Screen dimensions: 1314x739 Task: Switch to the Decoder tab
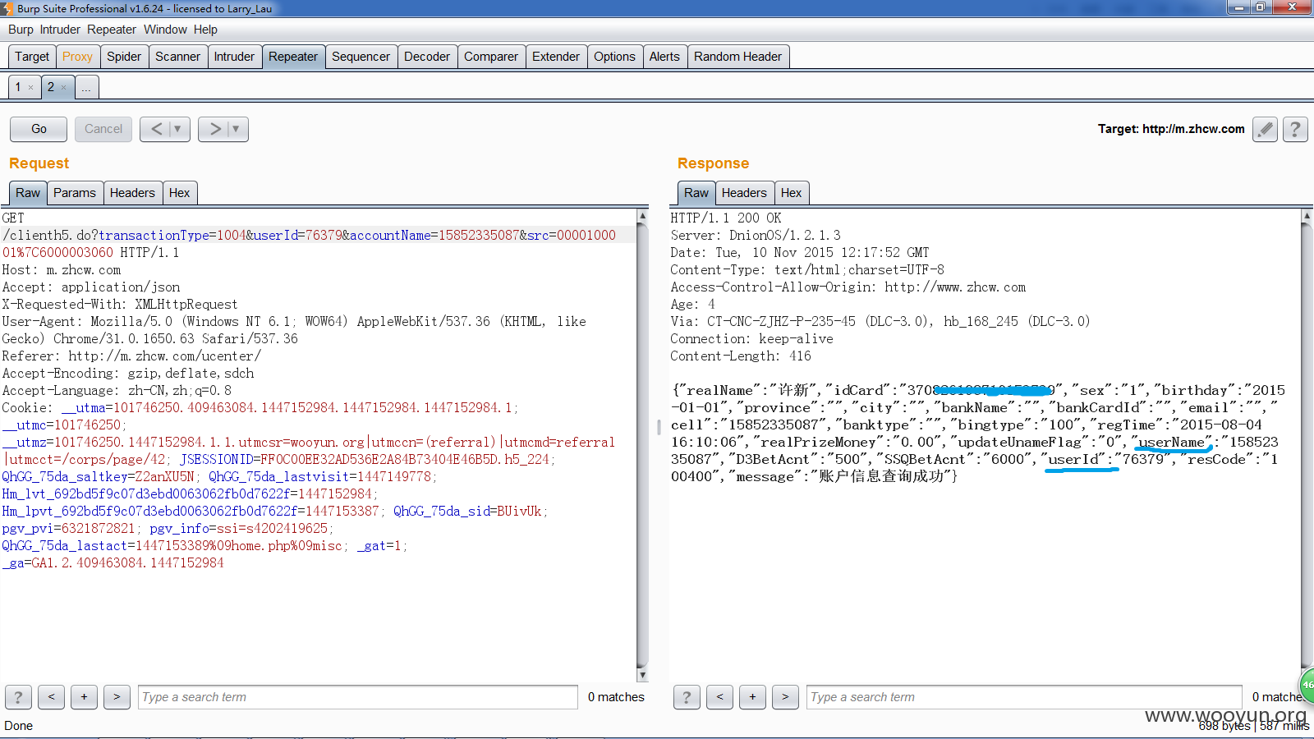[427, 57]
